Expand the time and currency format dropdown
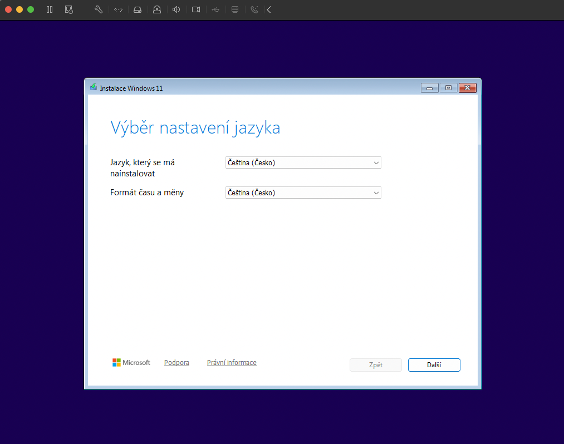This screenshot has width=564, height=444. click(x=303, y=193)
